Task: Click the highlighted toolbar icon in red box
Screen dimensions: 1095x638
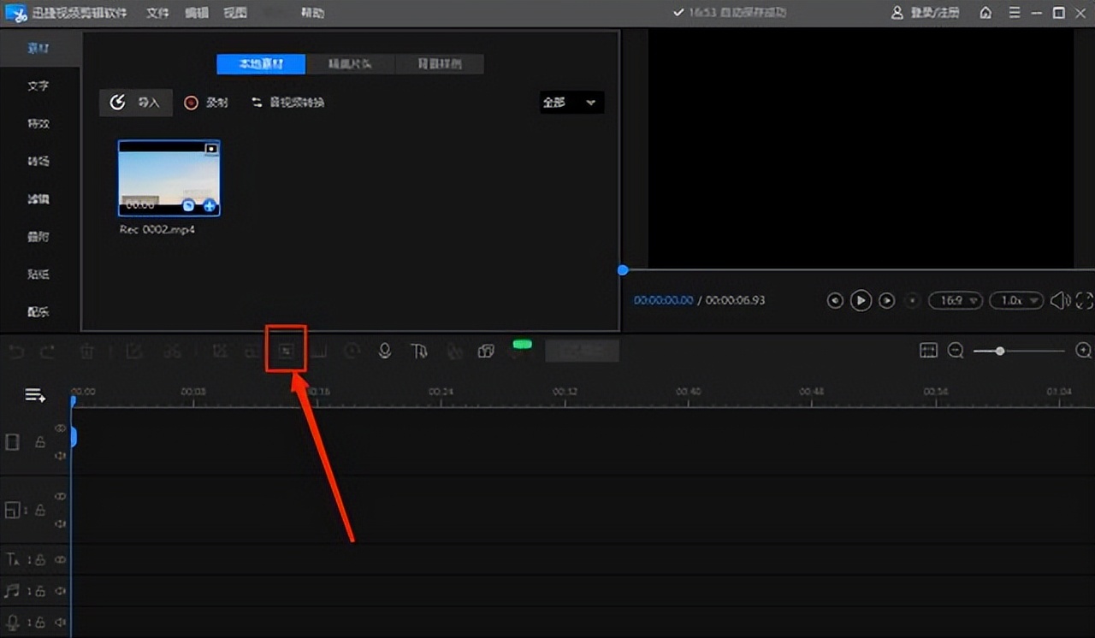Action: [x=286, y=351]
